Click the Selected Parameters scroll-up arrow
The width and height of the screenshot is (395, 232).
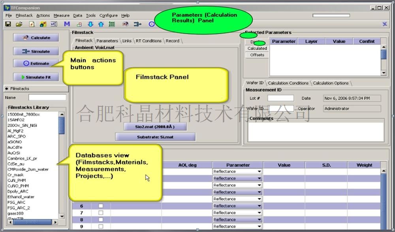(x=384, y=47)
